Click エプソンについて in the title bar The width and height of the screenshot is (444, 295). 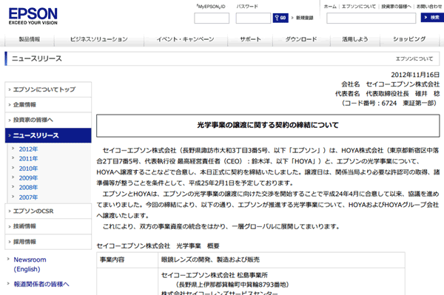(414, 59)
